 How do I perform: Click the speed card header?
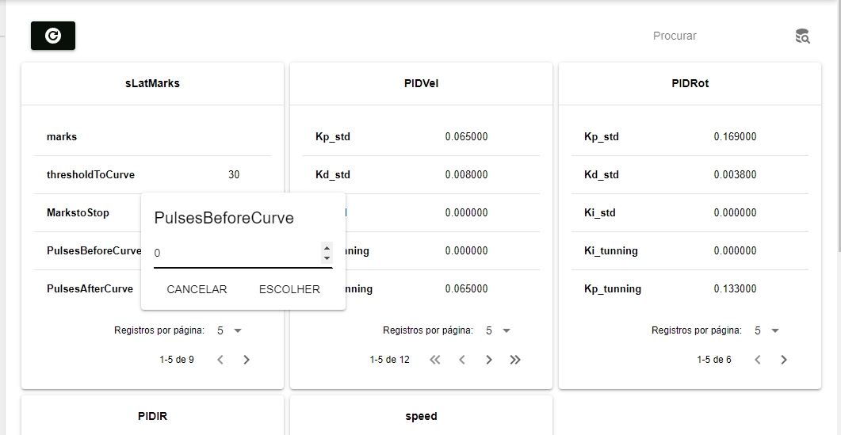point(421,416)
